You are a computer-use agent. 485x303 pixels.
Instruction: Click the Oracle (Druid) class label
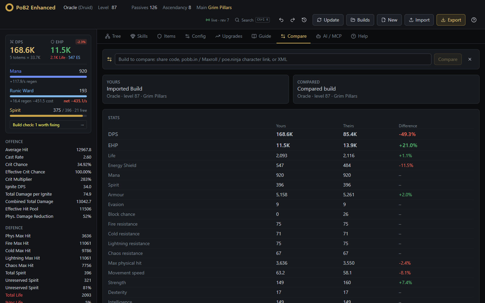78,7
